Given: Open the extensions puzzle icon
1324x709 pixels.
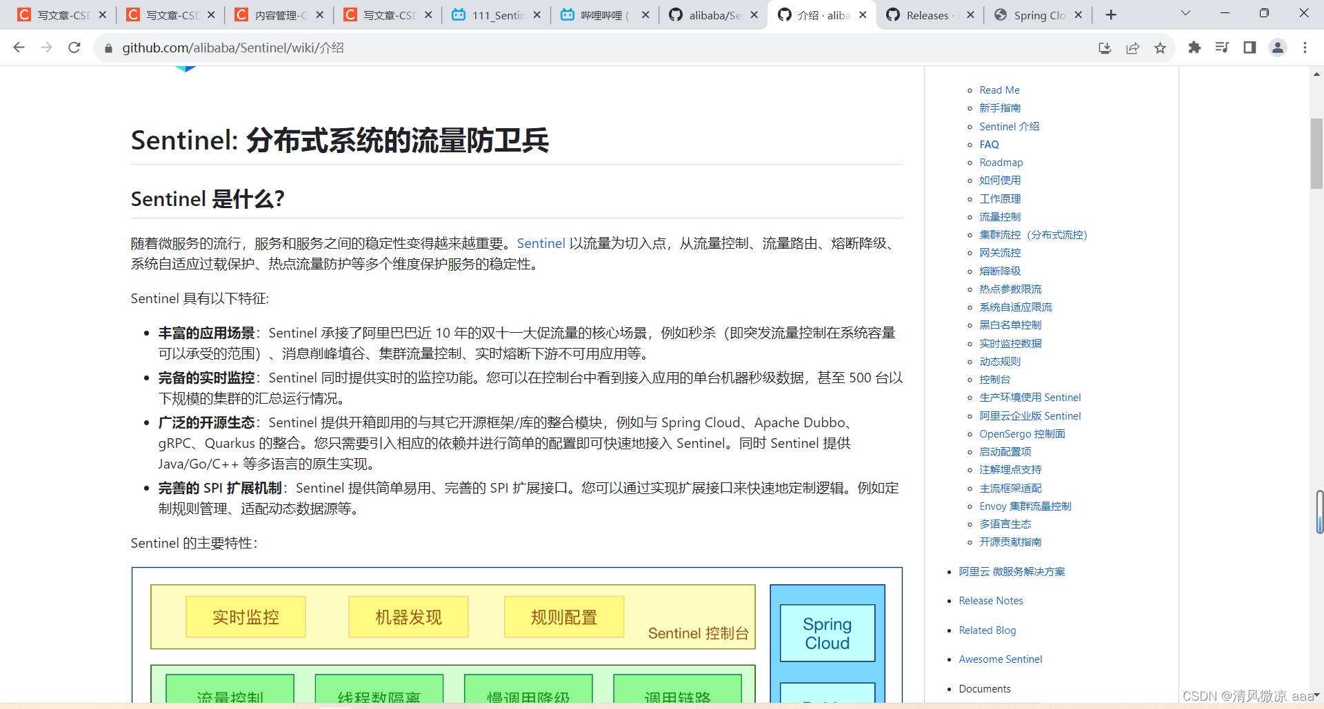Looking at the screenshot, I should 1194,48.
